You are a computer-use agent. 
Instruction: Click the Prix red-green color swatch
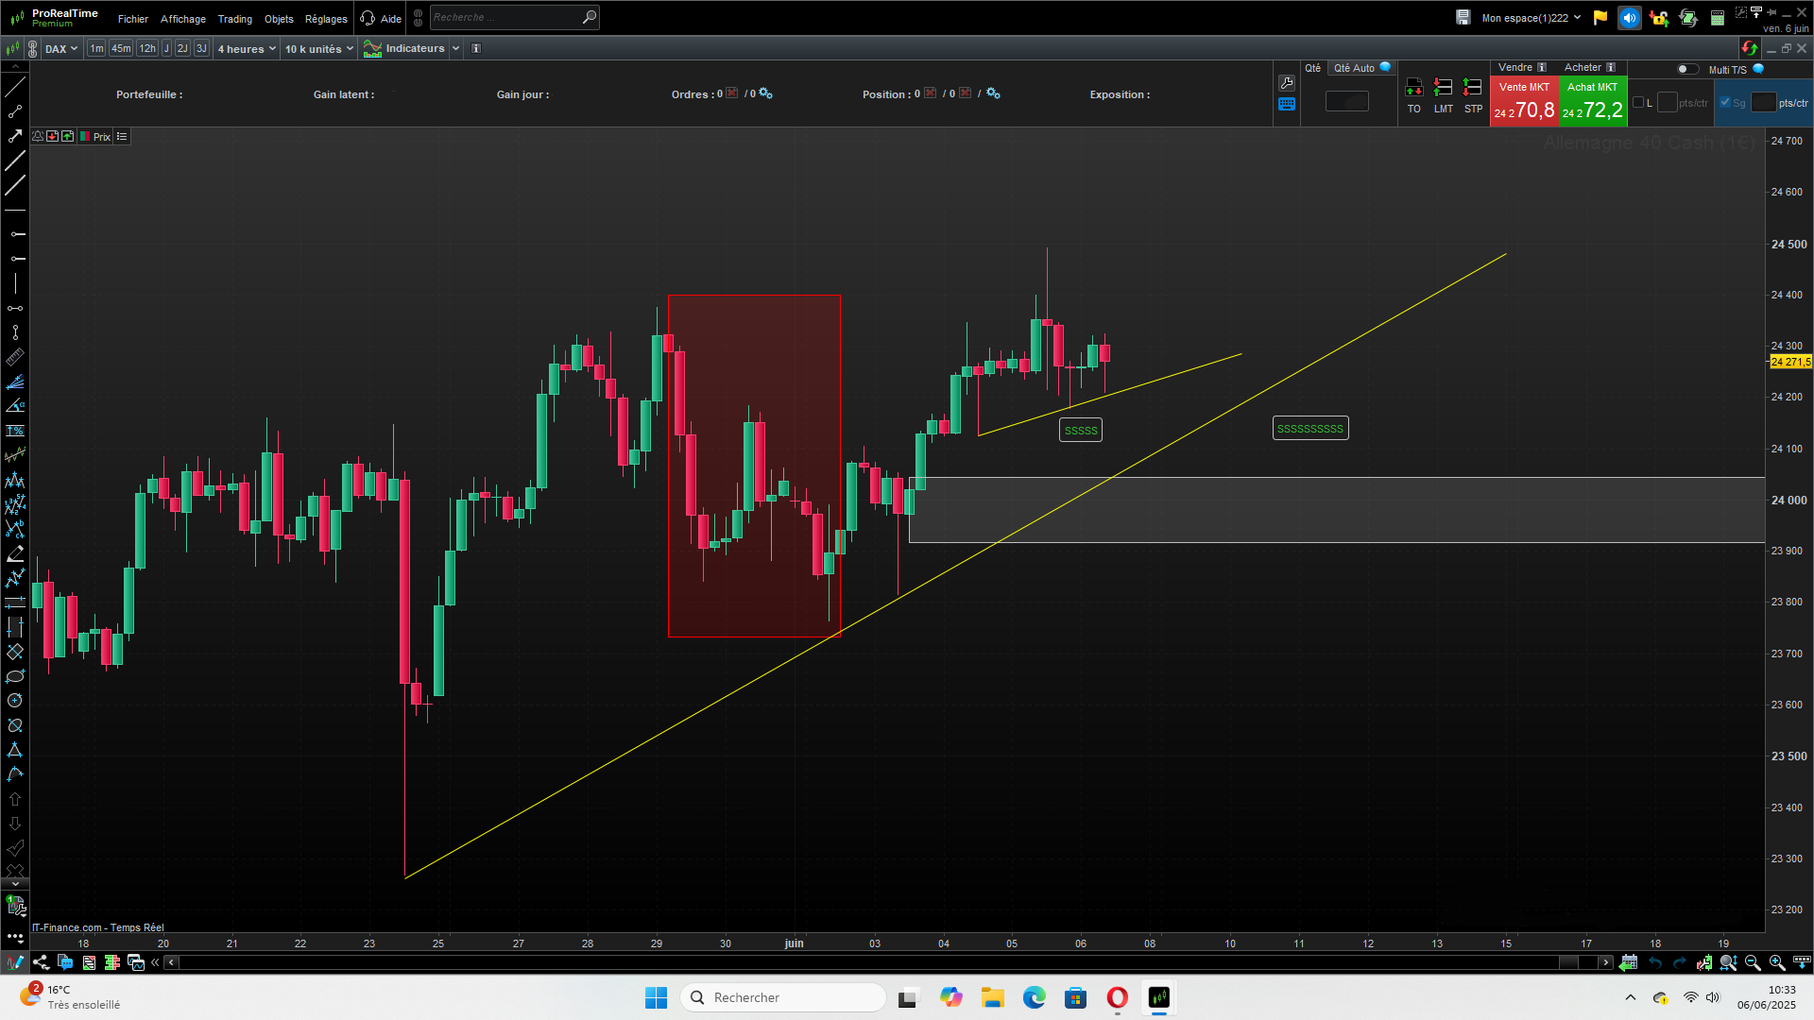click(x=85, y=137)
